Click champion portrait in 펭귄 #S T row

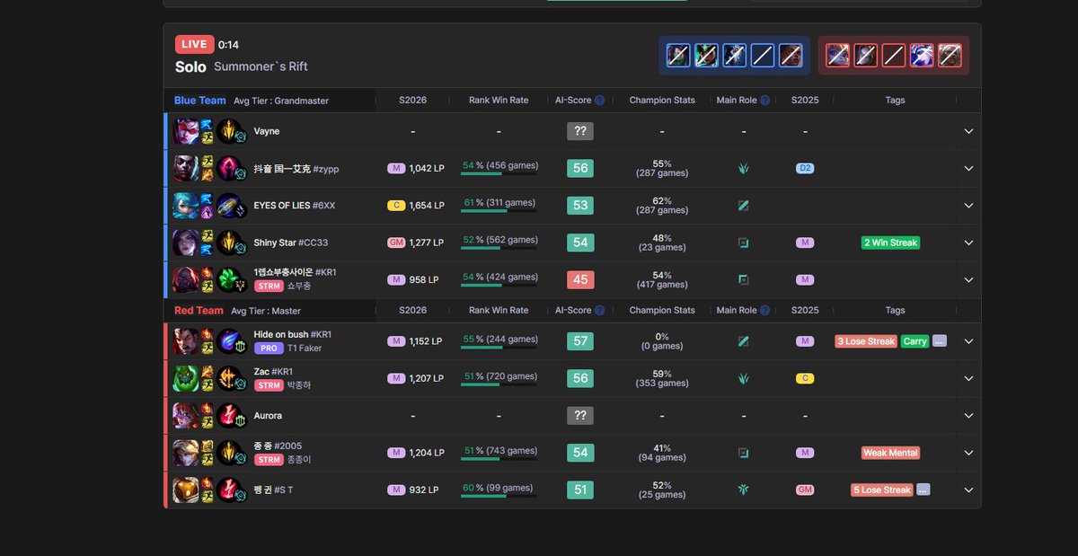pyautogui.click(x=186, y=490)
